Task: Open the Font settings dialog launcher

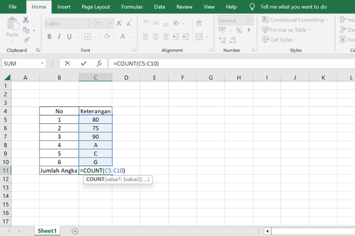Action: (134, 50)
